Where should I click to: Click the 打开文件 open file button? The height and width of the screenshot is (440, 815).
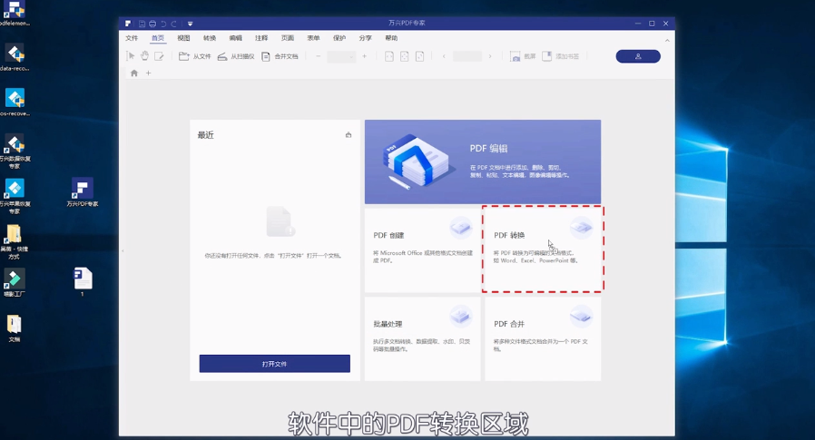pos(274,364)
